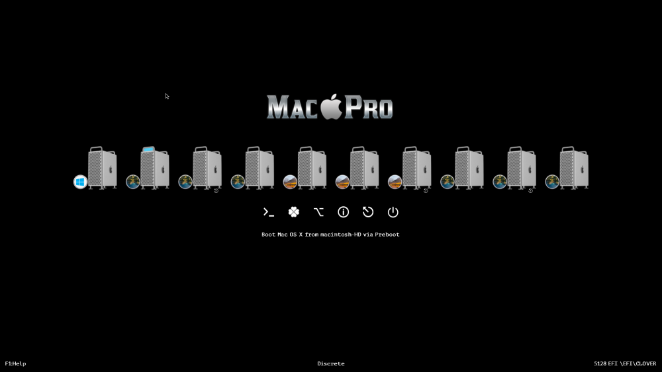The width and height of the screenshot is (662, 372).
Task: Select the first High Sierra boot entry
Action: tap(305, 168)
